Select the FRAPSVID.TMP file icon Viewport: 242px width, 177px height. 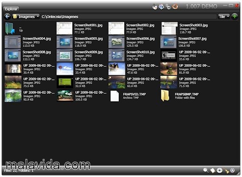pyautogui.click(x=114, y=96)
